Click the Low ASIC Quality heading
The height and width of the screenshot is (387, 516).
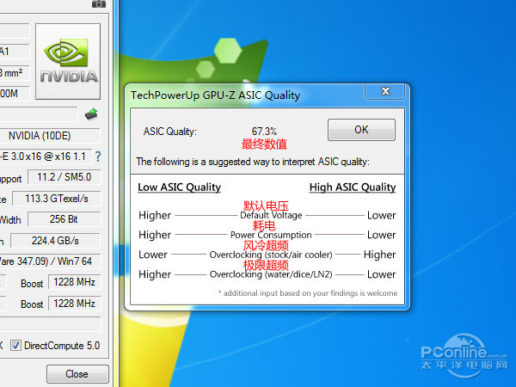click(x=180, y=187)
